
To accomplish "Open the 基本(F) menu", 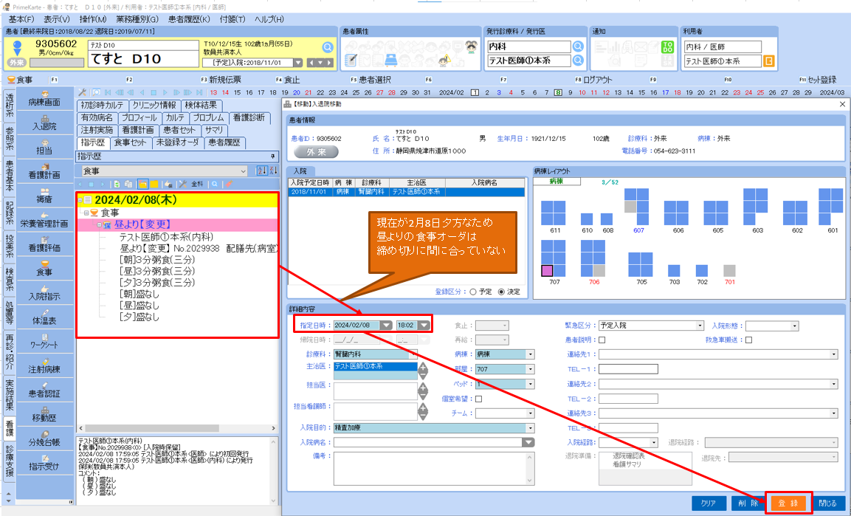I will click(21, 19).
